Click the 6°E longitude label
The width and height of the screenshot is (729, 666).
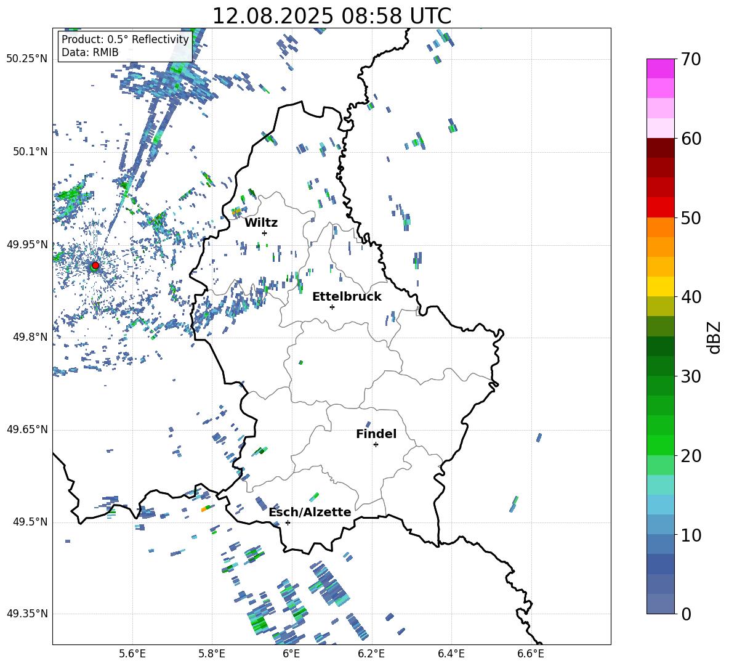(x=291, y=654)
